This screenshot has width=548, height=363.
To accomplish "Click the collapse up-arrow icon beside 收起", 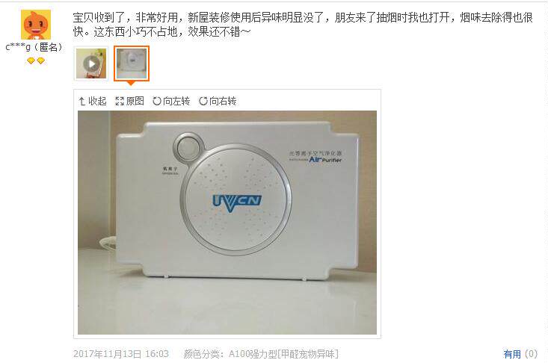I will (81, 102).
